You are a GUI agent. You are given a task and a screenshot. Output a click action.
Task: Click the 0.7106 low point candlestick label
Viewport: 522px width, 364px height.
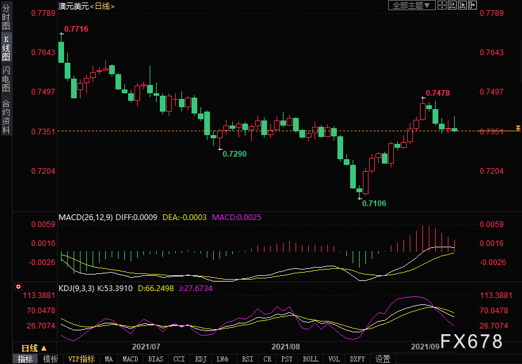(374, 203)
